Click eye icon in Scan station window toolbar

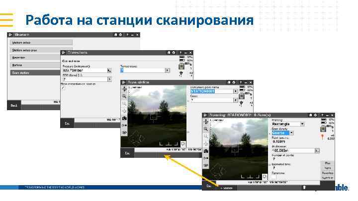click(x=124, y=133)
